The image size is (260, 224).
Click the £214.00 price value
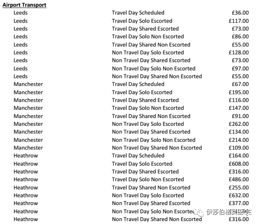(239, 140)
